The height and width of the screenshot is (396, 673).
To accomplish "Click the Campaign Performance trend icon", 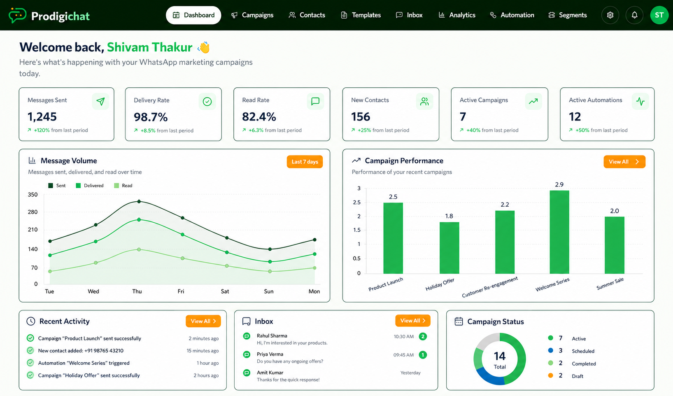I will [356, 161].
